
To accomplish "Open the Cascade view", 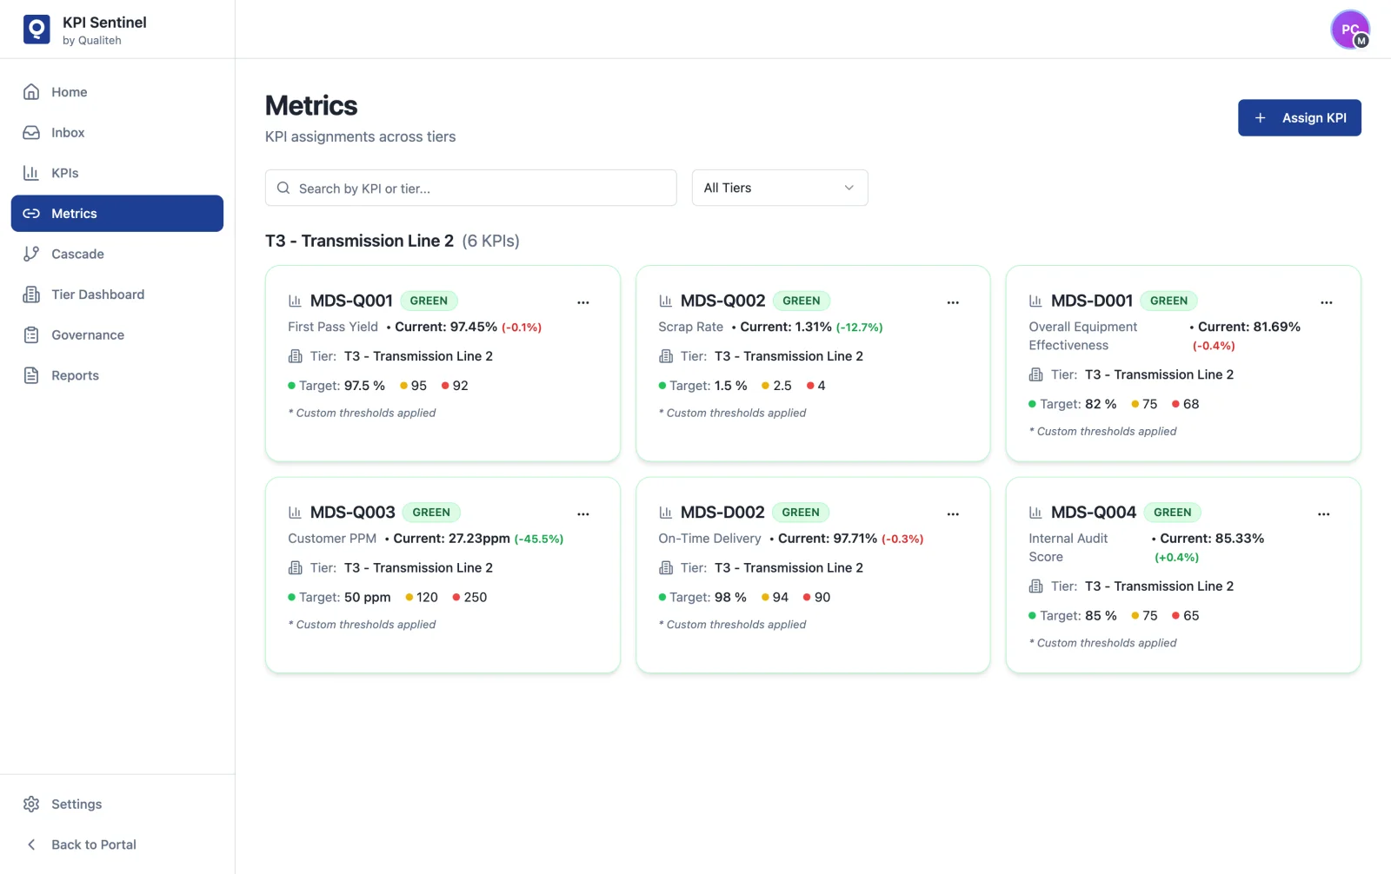I will (116, 254).
